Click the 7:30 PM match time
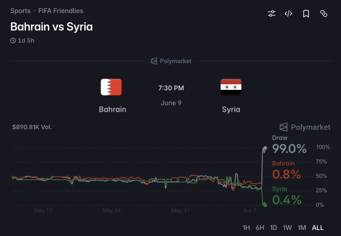This screenshot has width=341, height=236. point(171,88)
